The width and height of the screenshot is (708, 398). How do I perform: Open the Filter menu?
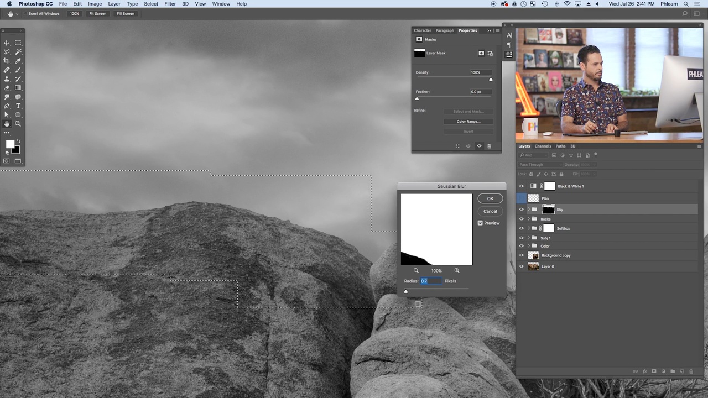coord(170,4)
